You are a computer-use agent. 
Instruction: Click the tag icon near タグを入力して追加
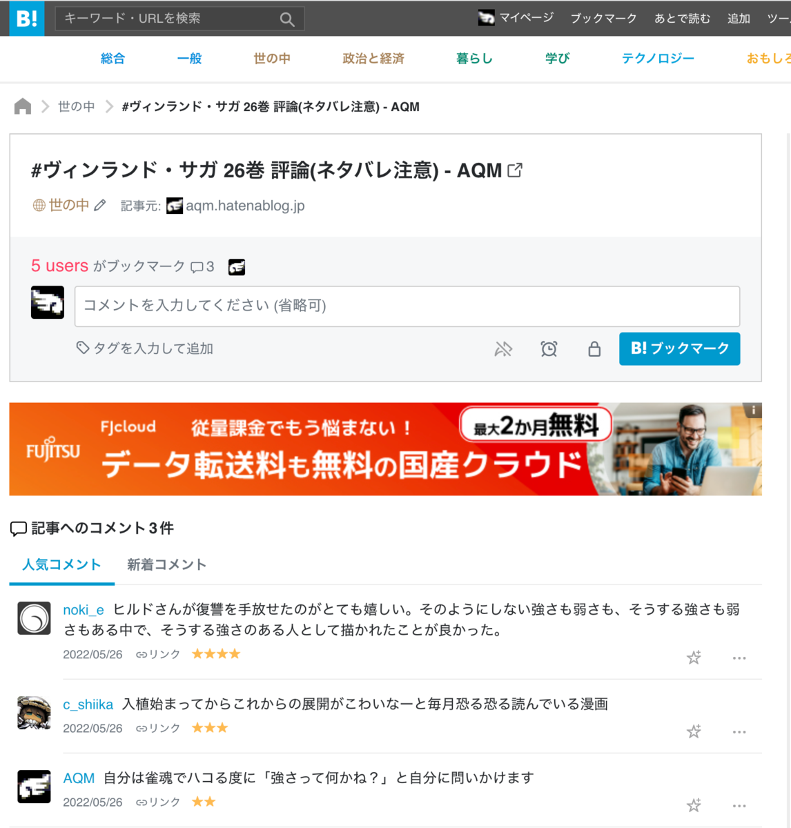83,348
